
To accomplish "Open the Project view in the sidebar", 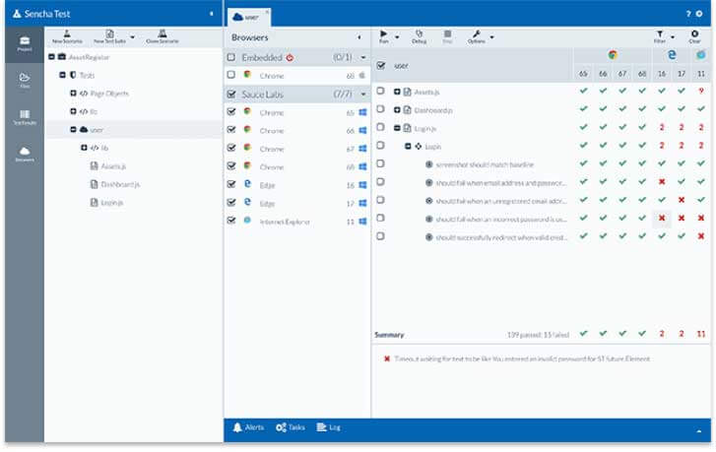I will pos(25,44).
